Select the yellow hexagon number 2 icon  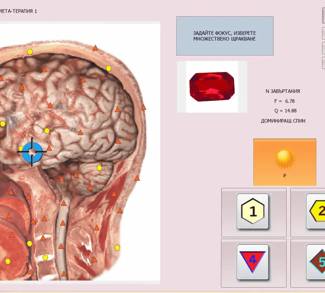[x=317, y=211]
